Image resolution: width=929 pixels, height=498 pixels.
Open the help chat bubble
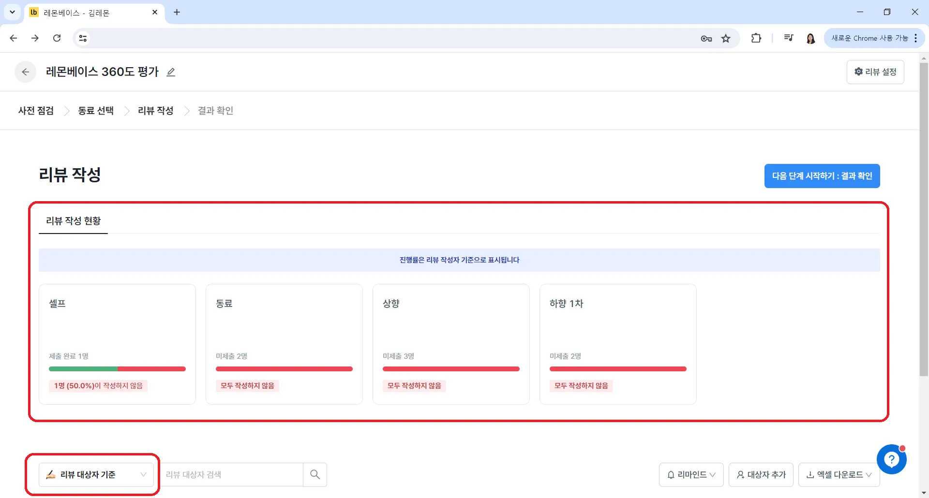pyautogui.click(x=891, y=459)
